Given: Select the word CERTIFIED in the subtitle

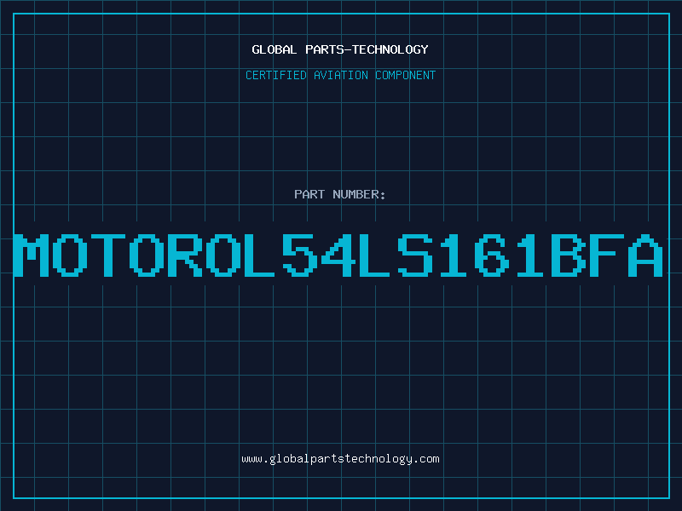Looking at the screenshot, I should point(276,75).
